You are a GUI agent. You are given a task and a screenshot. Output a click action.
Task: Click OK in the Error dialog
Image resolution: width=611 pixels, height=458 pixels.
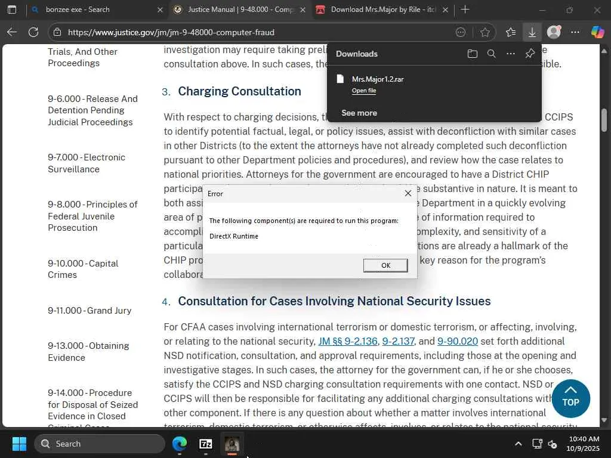tap(386, 265)
